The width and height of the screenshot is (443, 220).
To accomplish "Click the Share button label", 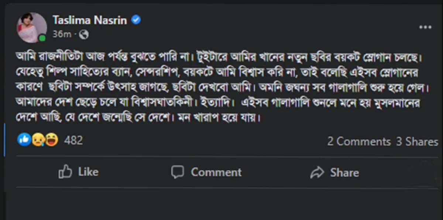I will (x=344, y=172).
